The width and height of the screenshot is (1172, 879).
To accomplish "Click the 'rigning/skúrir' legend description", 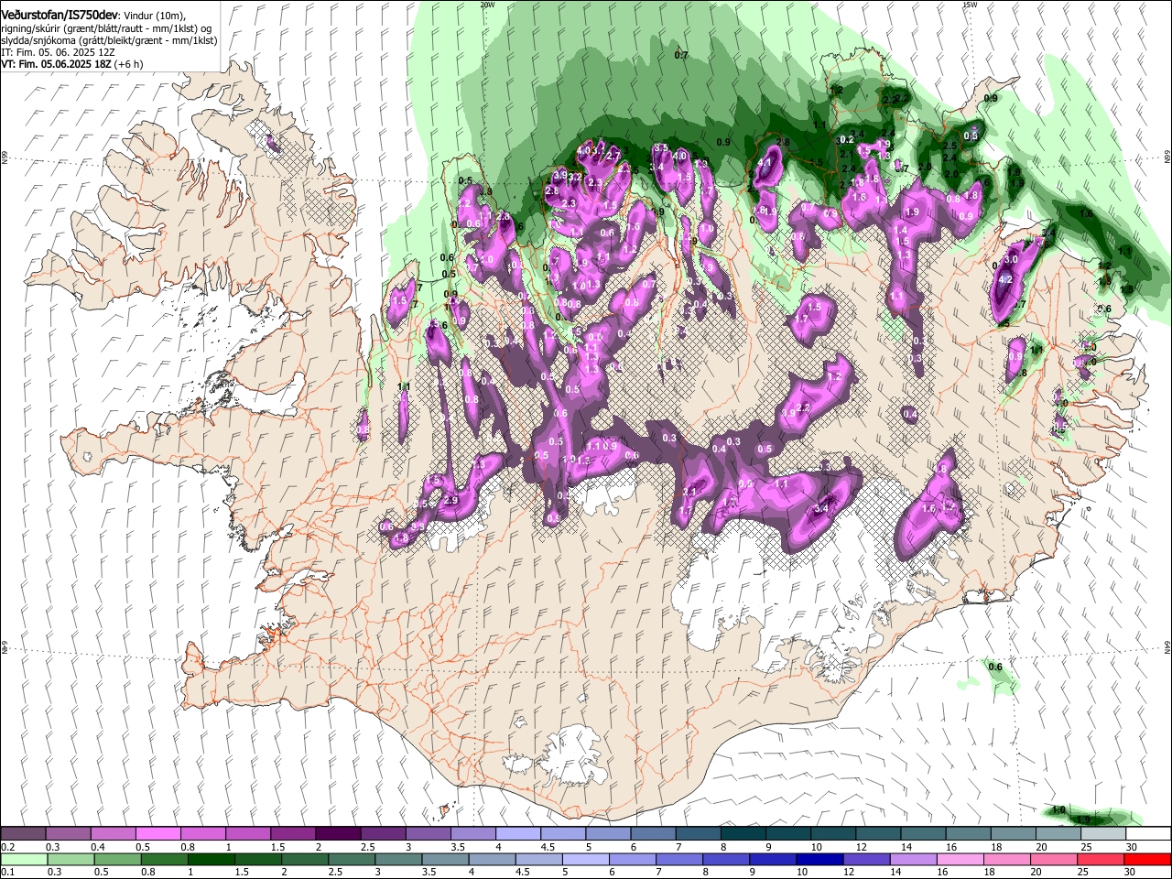I will pos(30,28).
